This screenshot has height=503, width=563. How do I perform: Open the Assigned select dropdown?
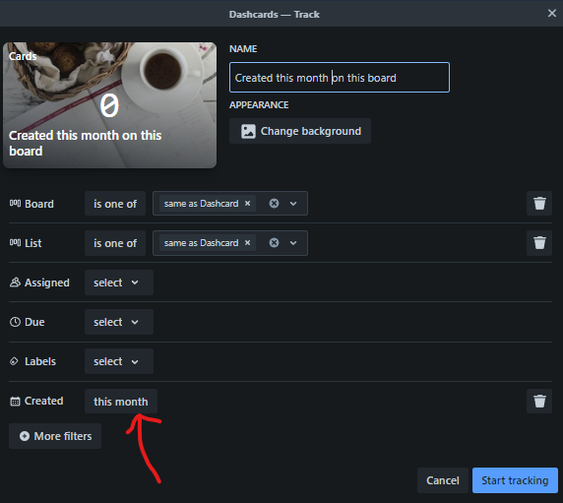(x=119, y=283)
